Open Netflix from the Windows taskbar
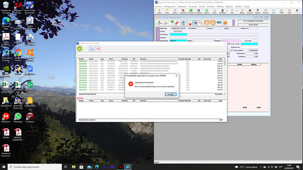The width and height of the screenshot is (303, 170). [x=120, y=167]
